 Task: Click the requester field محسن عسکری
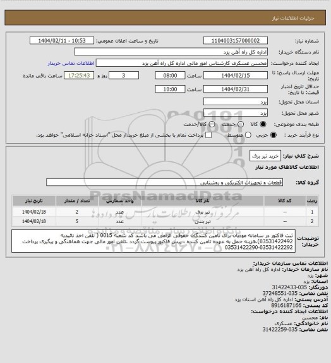click(x=182, y=63)
